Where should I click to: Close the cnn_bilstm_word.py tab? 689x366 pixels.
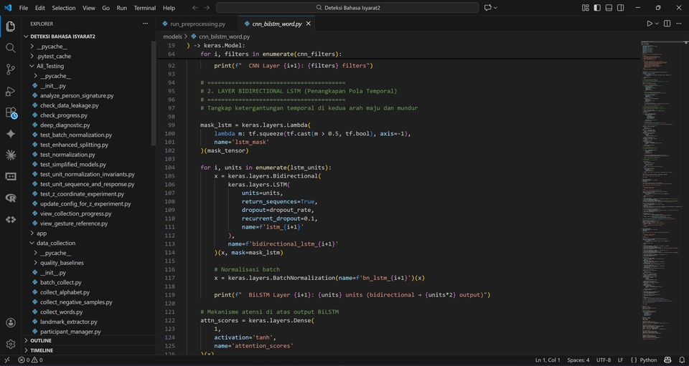(309, 24)
